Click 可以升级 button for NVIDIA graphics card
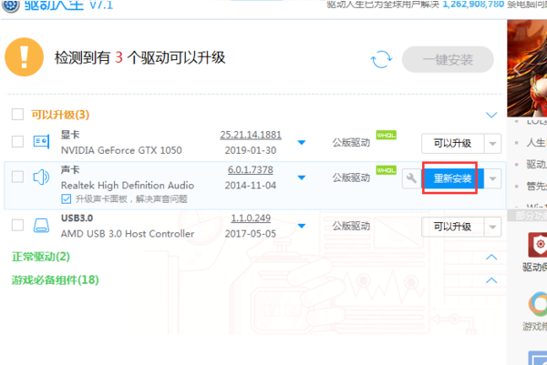This screenshot has width=547, height=365. (x=452, y=144)
